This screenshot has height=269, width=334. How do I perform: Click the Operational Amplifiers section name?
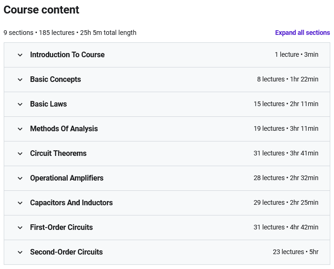tap(67, 178)
